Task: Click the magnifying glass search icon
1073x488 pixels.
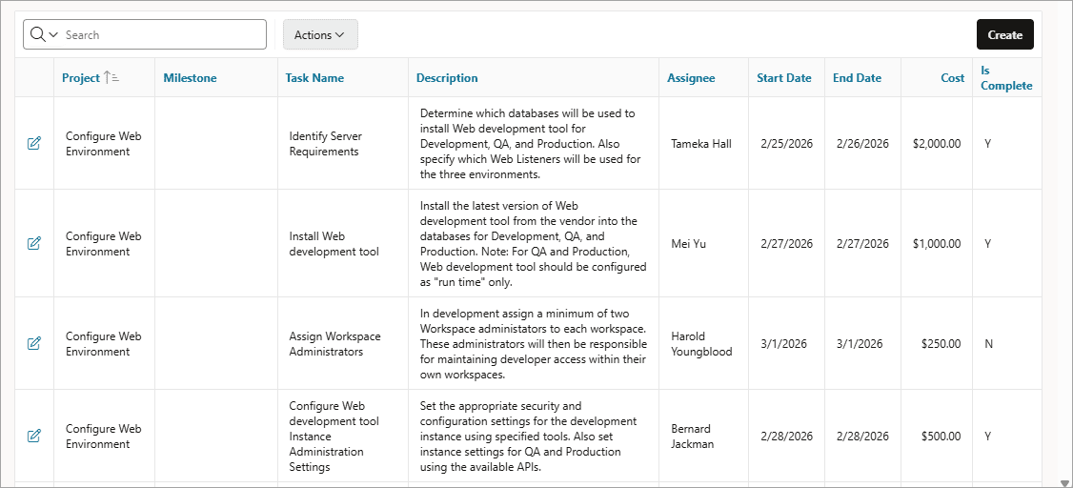Action: point(37,34)
